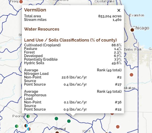Click the blue-and-orange split circle marker
Screen dimensions: 152x133
29,129
